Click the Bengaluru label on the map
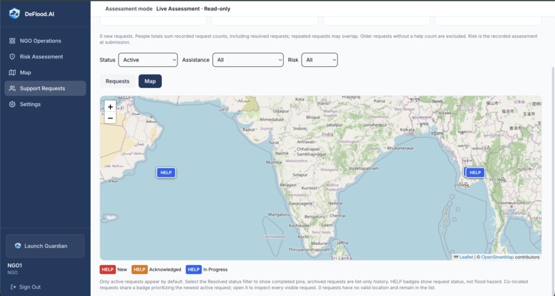Screen dimensions: 555x296 [x=315, y=216]
